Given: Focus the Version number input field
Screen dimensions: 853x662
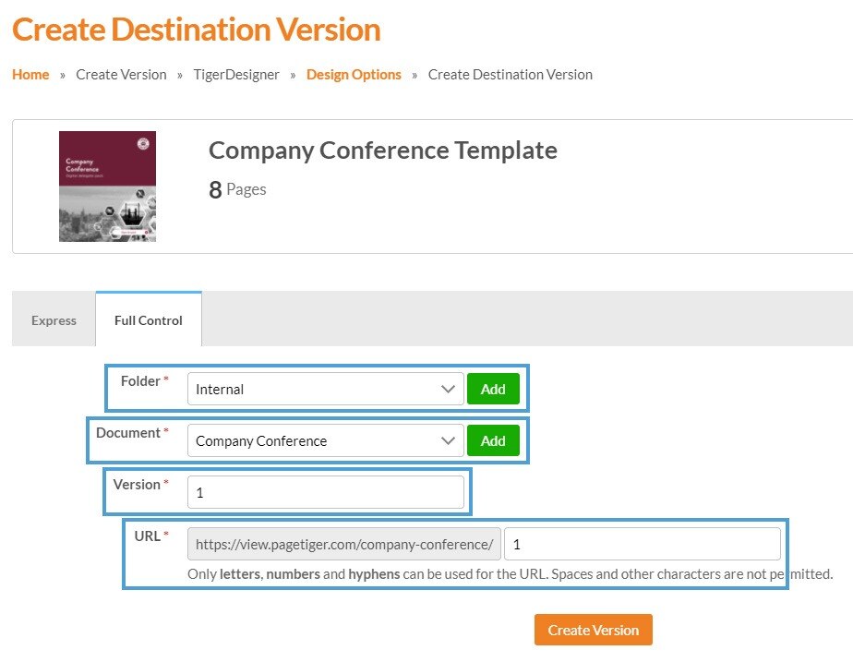Looking at the screenshot, I should coord(325,493).
